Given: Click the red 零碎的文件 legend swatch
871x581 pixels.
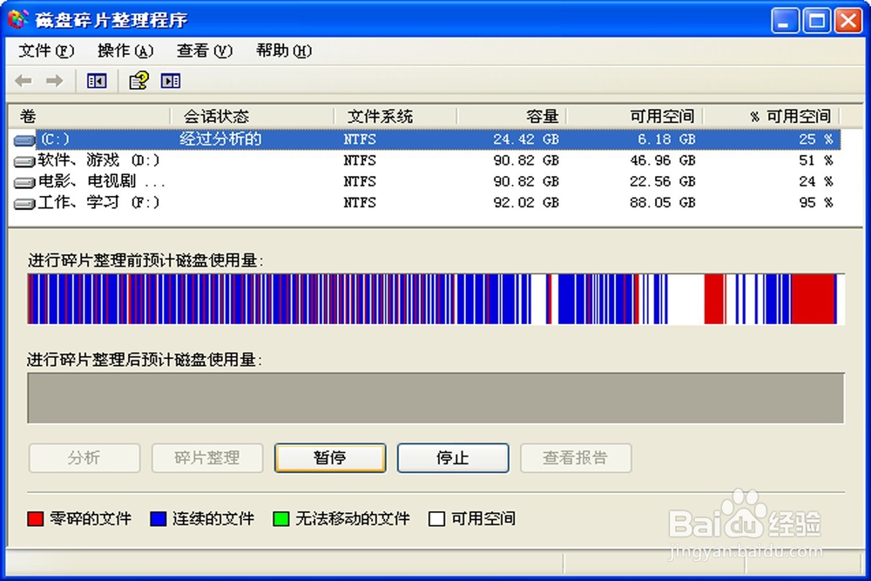Looking at the screenshot, I should click(x=36, y=518).
